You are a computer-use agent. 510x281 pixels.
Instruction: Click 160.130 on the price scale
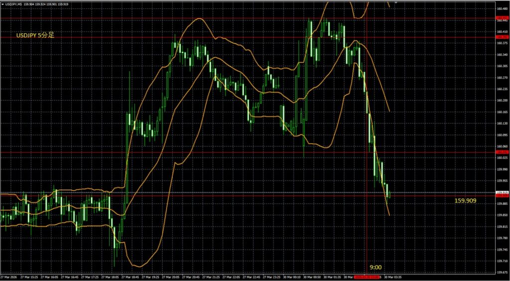[501, 123]
